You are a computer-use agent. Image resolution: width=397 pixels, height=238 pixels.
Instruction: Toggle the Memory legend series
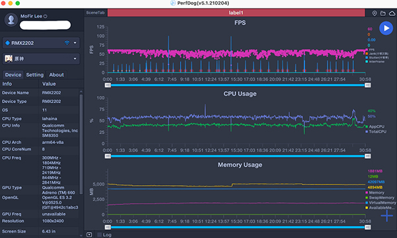(375, 192)
